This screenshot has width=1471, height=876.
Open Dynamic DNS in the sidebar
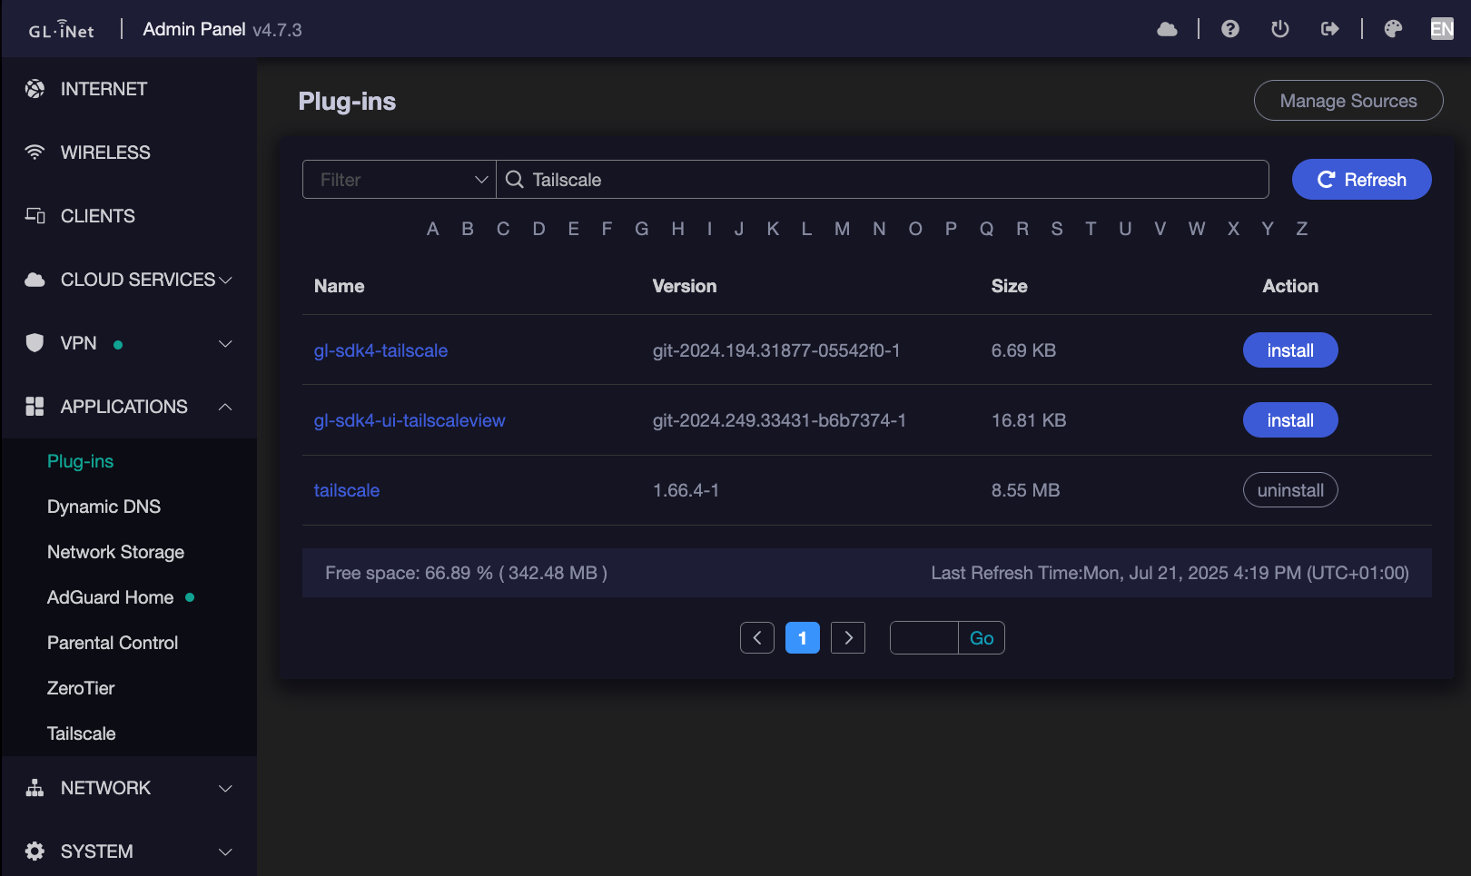coord(104,507)
